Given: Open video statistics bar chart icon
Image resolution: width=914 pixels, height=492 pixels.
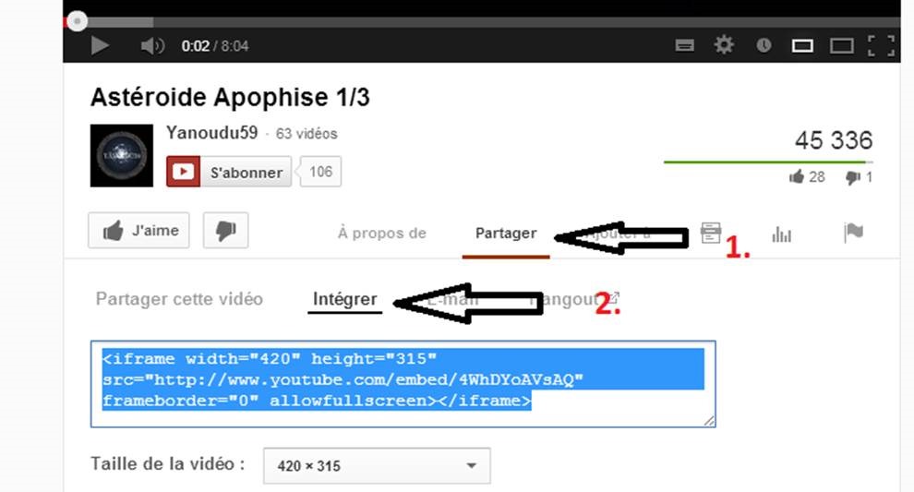Looking at the screenshot, I should click(x=782, y=234).
